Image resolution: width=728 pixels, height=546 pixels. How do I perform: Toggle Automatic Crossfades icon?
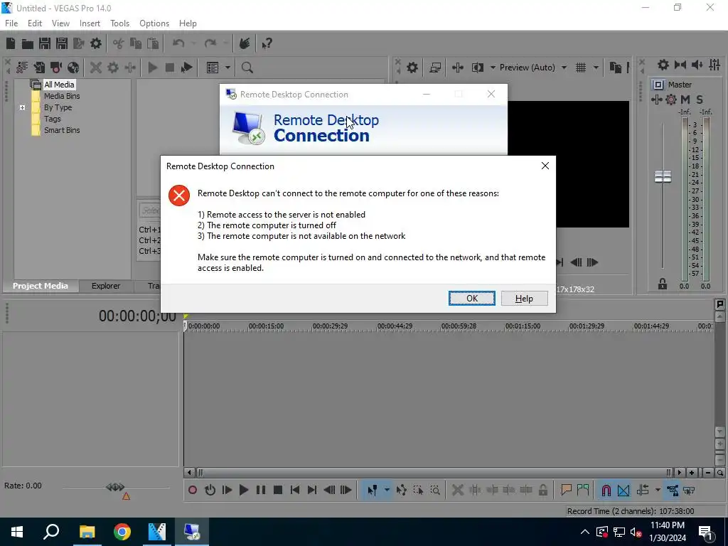coord(623,490)
